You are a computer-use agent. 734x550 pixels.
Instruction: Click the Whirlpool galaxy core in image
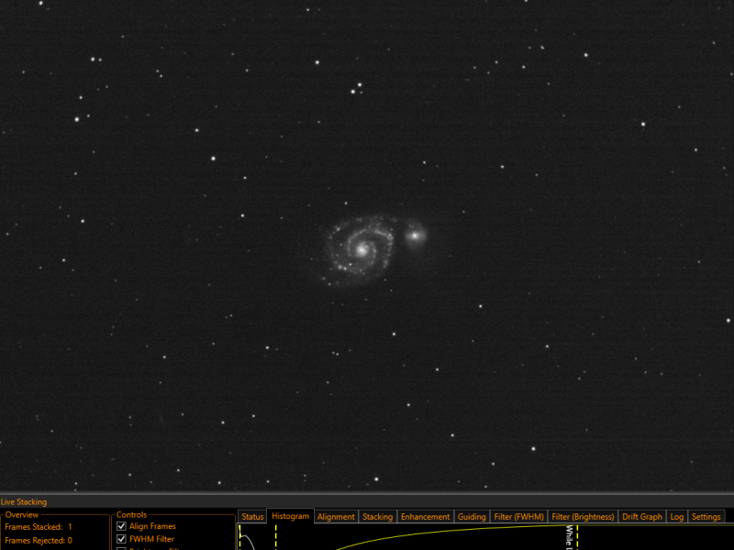click(x=361, y=250)
